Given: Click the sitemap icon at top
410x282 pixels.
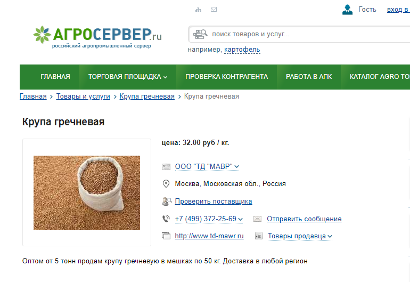Looking at the screenshot, I should (x=198, y=10).
